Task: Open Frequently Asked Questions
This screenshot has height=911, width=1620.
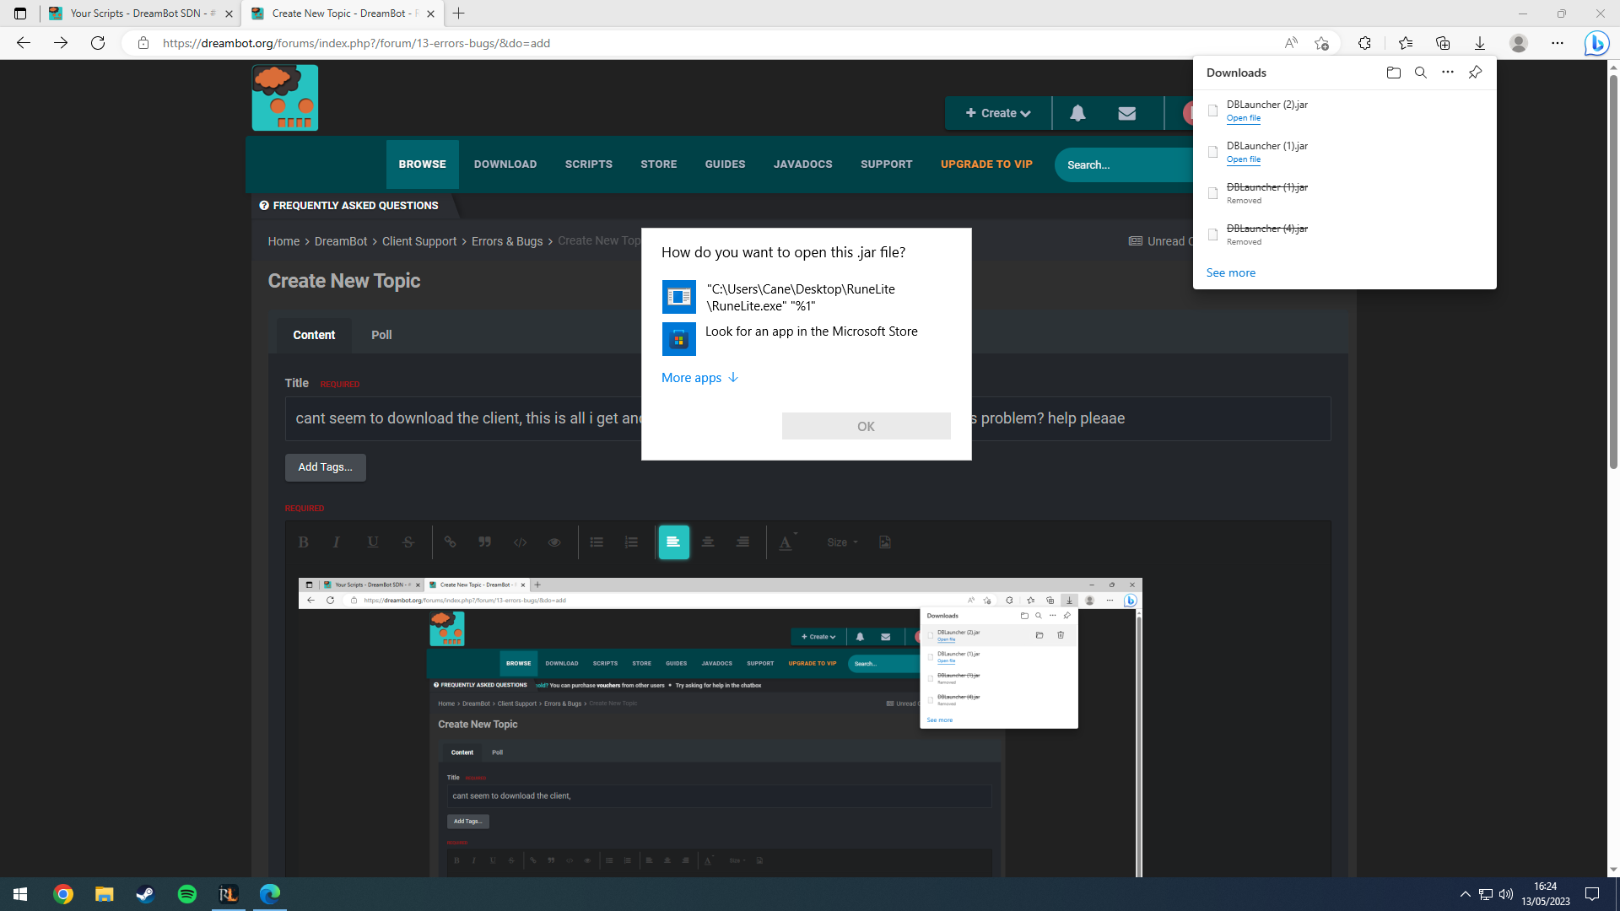Action: (348, 206)
